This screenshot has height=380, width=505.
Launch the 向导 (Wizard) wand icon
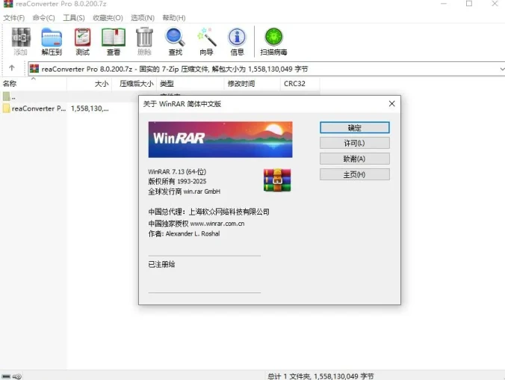[206, 41]
